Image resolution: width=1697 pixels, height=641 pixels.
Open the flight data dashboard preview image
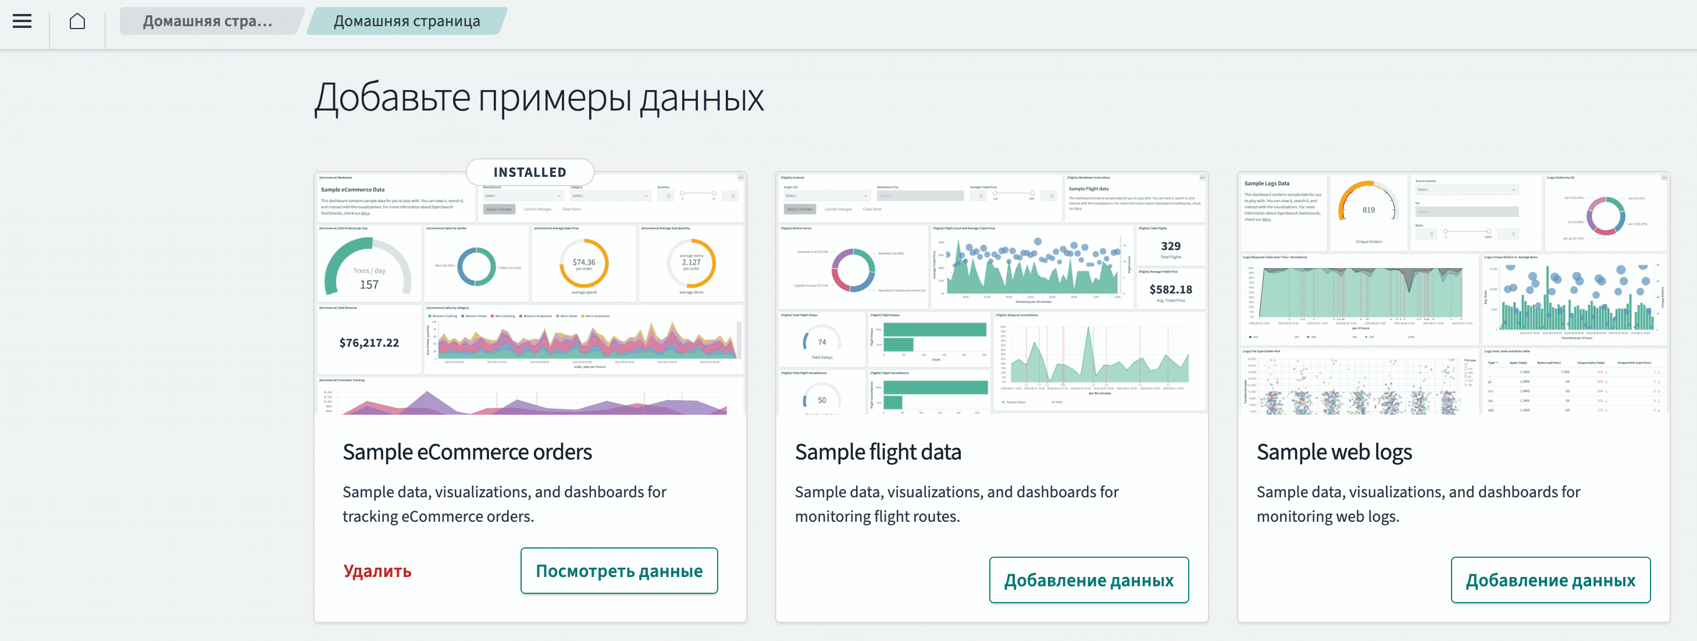tap(992, 294)
